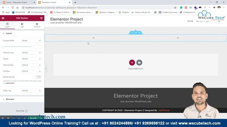227x127 pixels.
Task: Switch to the Layout tab
Action: click(x=7, y=25)
